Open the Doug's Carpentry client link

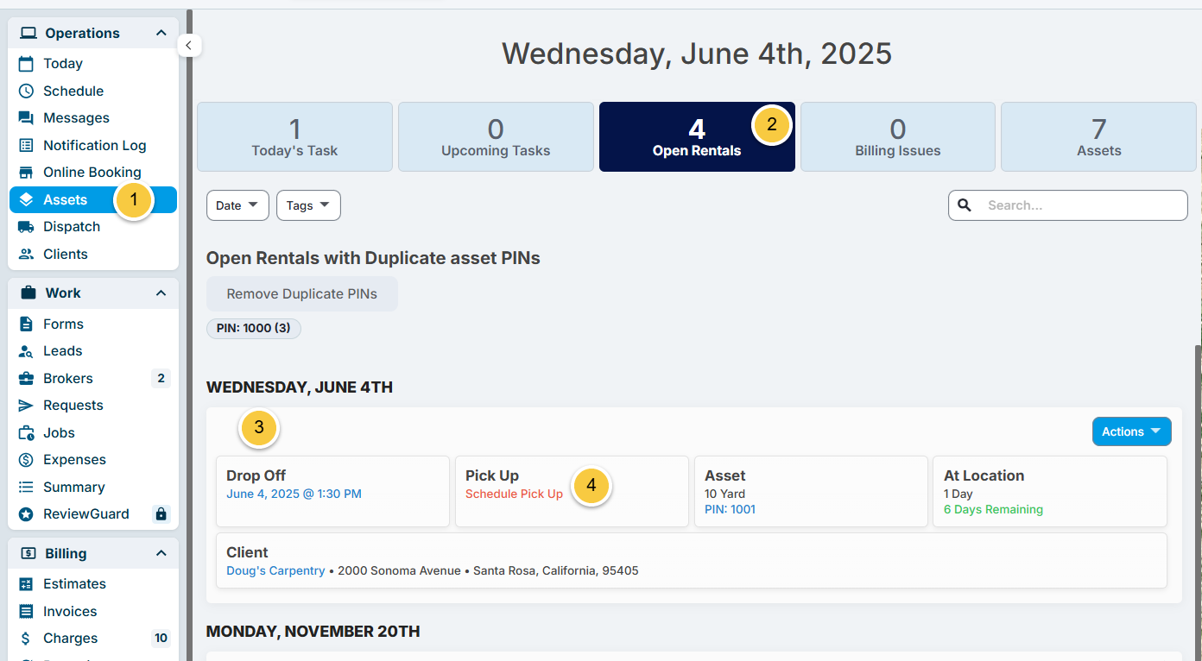point(275,570)
